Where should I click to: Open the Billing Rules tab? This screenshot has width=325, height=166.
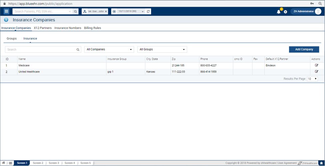pos(92,28)
